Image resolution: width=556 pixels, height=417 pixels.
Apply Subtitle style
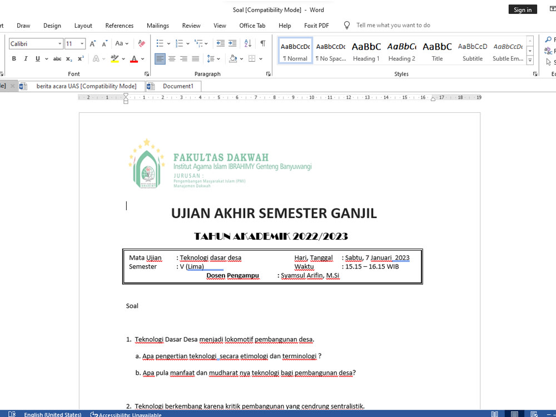tap(472, 51)
